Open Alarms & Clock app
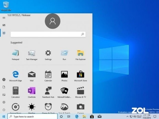The height and width of the screenshot is (119, 159). [x=48, y=108]
